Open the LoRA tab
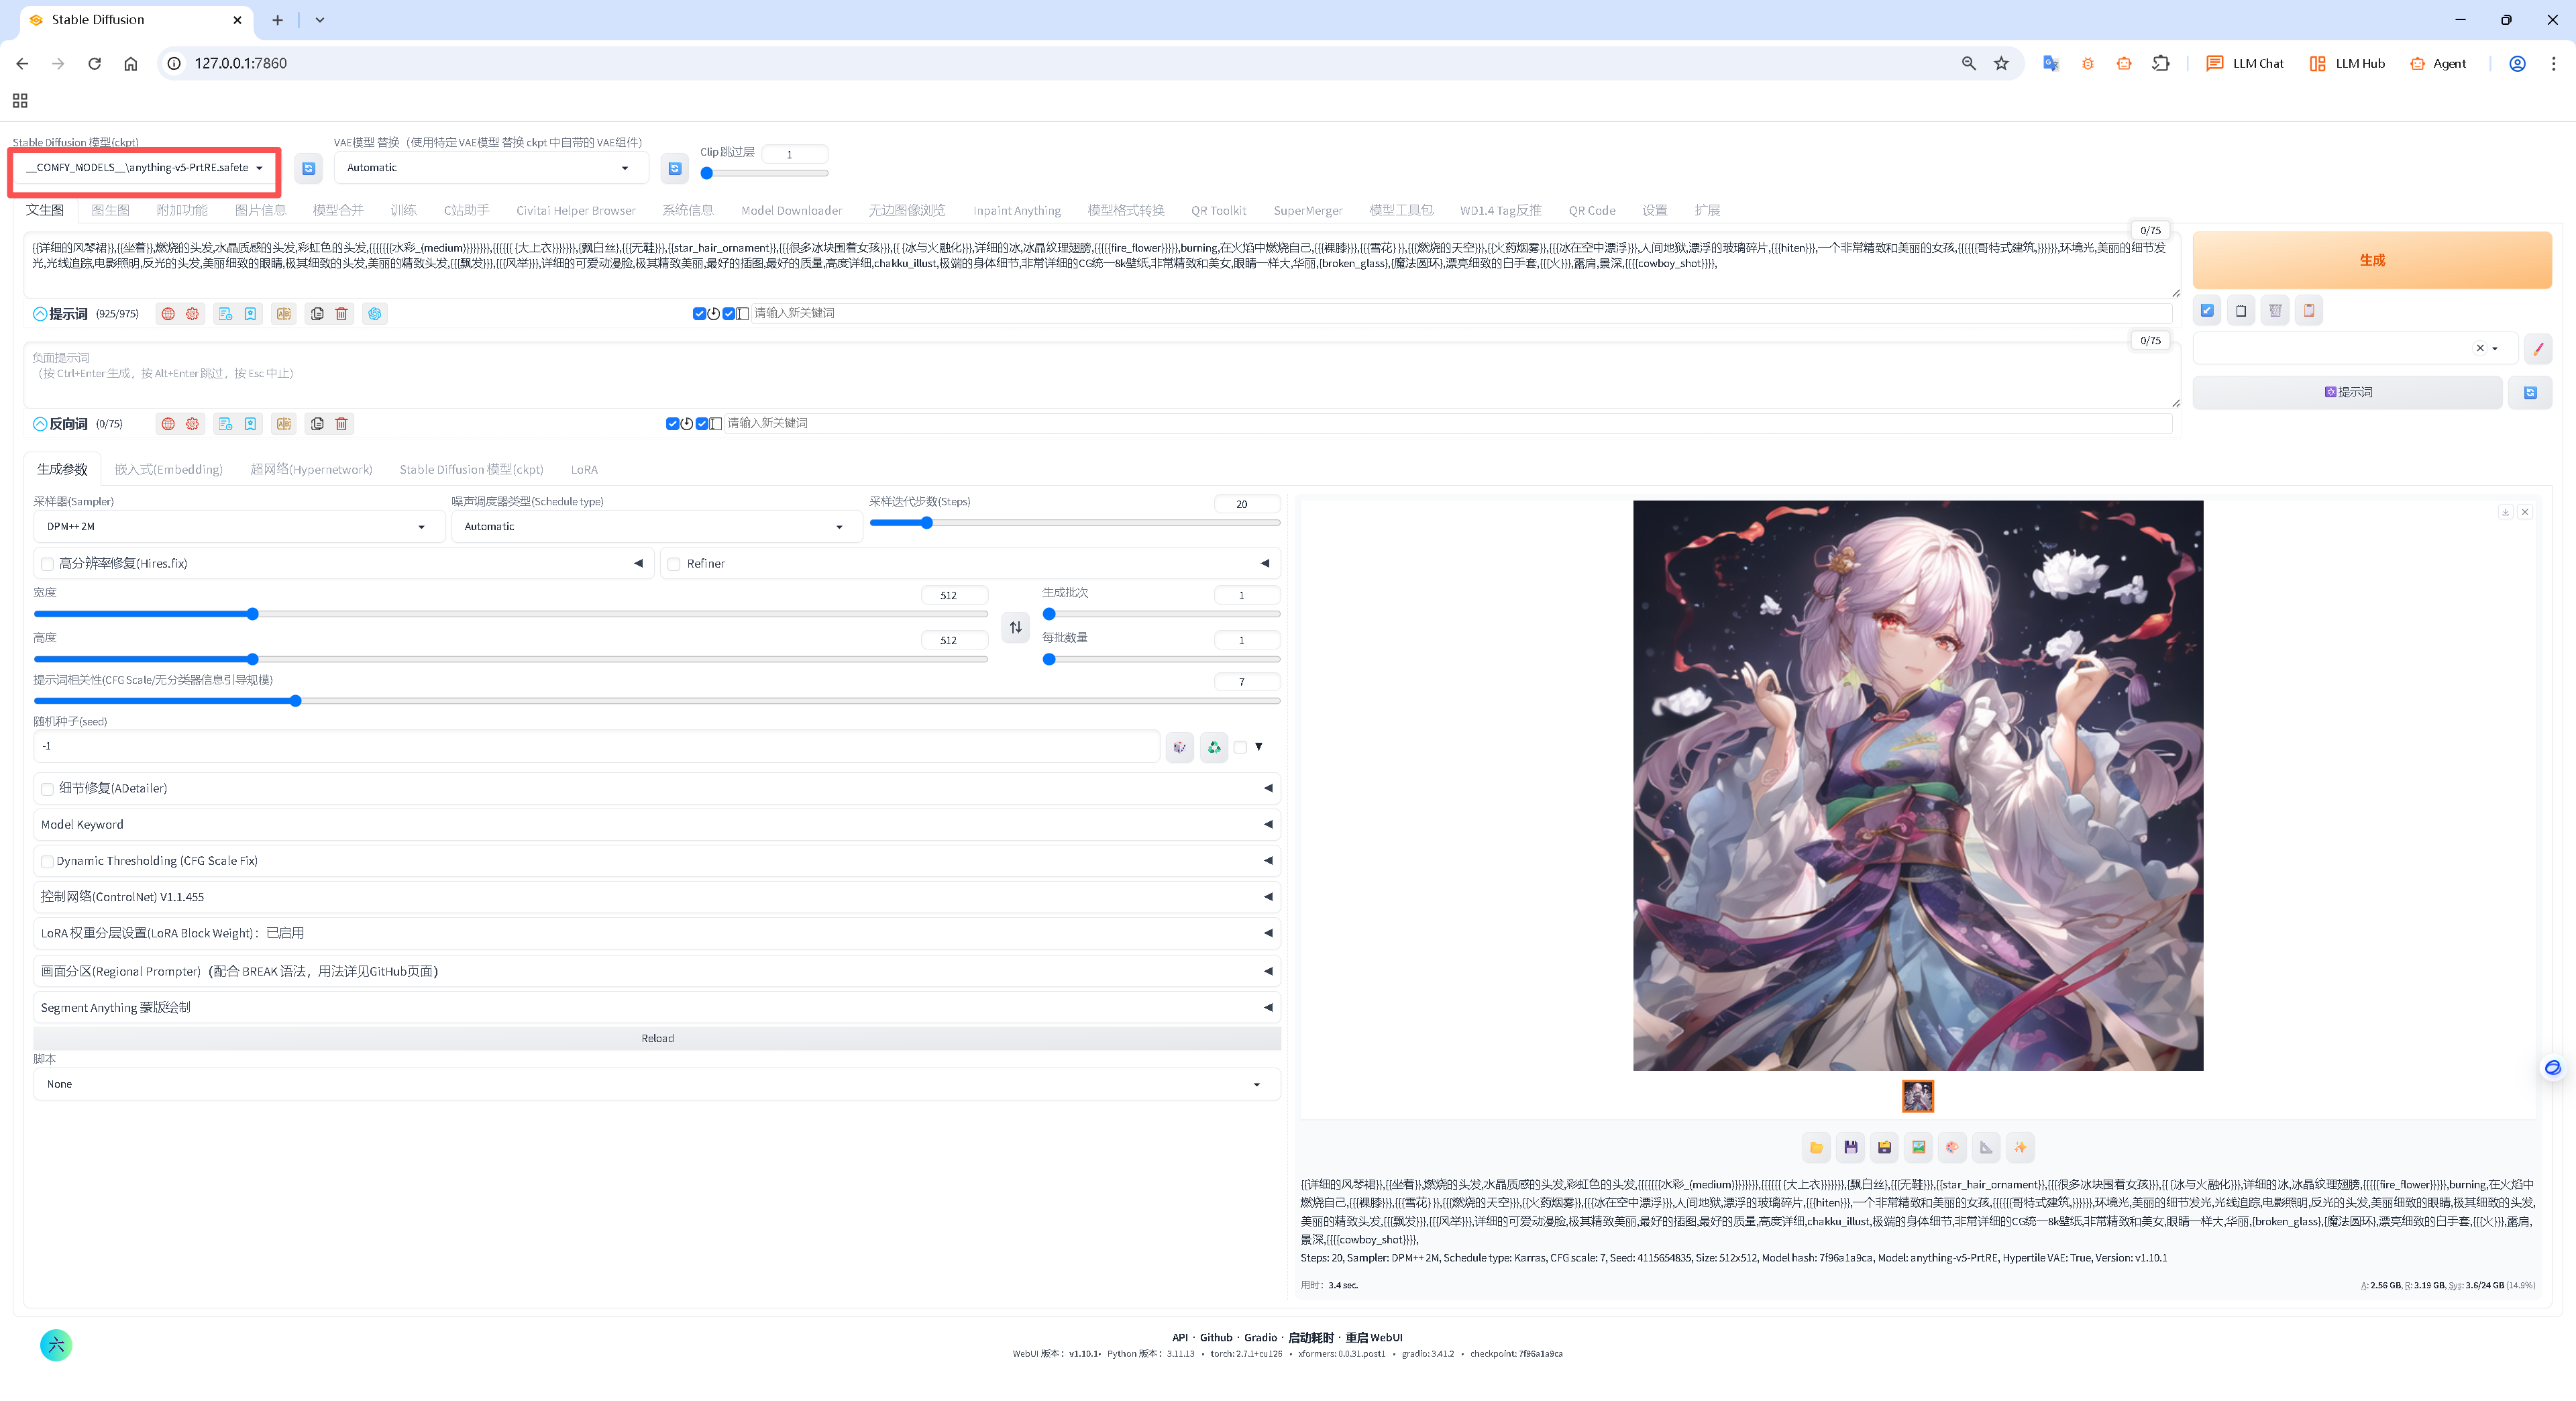Screen dimensions: 2576x1401 (x=584, y=470)
